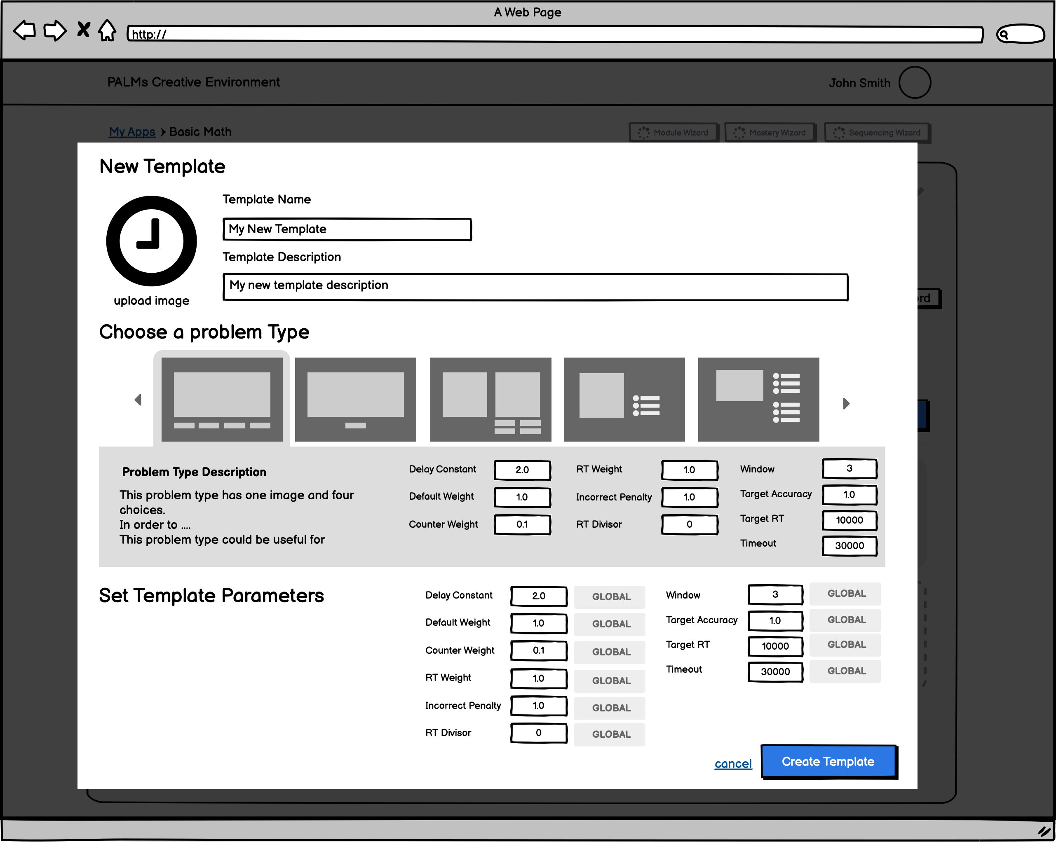This screenshot has height=842, width=1056.
Task: Click the Template Name input field
Action: point(347,229)
